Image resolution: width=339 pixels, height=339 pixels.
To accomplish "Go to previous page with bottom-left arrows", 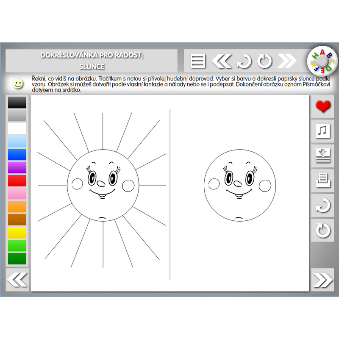I will coord(17,280).
